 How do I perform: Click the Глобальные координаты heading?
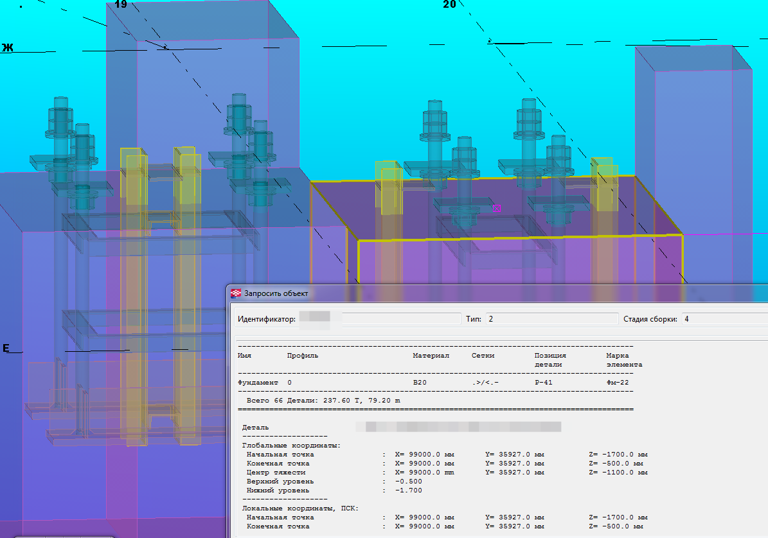pyautogui.click(x=291, y=445)
